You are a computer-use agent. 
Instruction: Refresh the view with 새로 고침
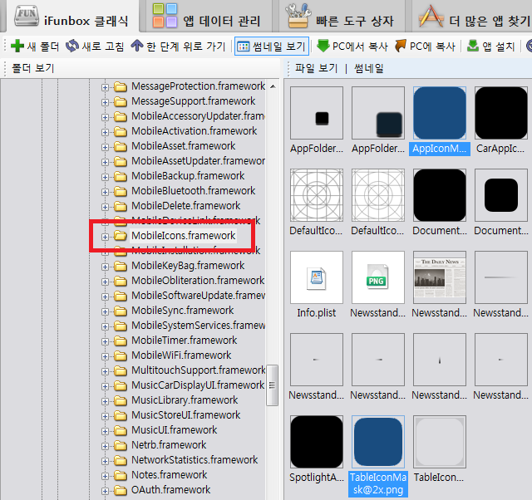pos(95,46)
